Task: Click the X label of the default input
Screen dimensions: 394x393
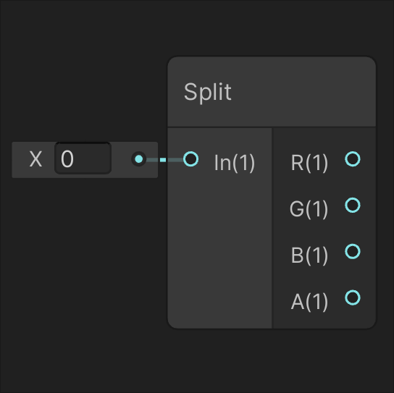Action: tap(35, 159)
